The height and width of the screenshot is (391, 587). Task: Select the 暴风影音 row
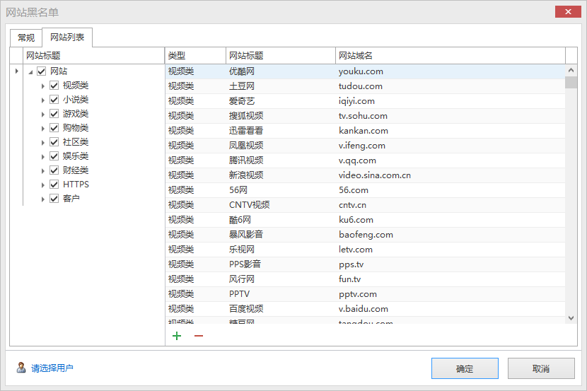coord(365,235)
